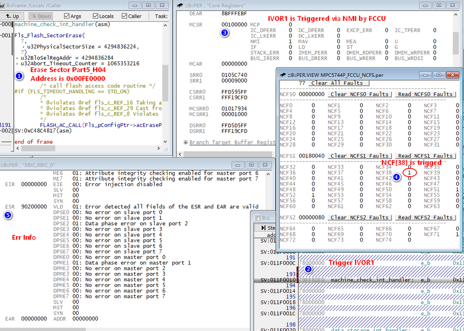The width and height of the screenshot is (464, 331).
Task: Click the Clear All Faults button
Action: click(339, 83)
